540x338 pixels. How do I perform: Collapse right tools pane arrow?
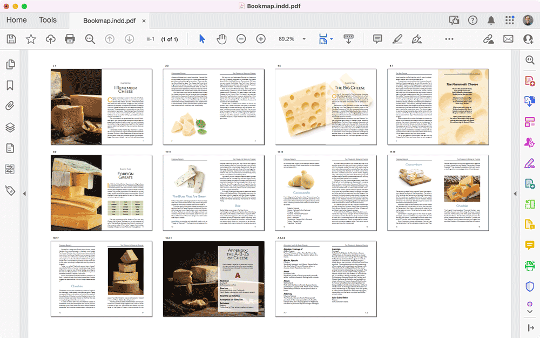coord(515,194)
